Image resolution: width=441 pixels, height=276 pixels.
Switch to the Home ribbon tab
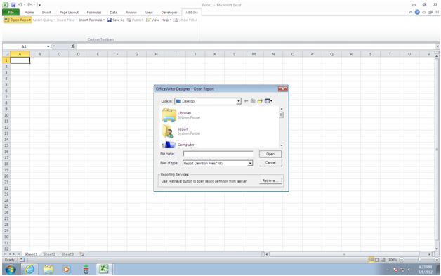coord(29,13)
